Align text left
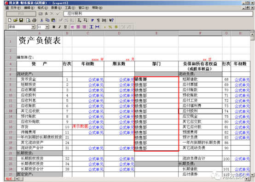The image size is (255, 182). point(73,27)
